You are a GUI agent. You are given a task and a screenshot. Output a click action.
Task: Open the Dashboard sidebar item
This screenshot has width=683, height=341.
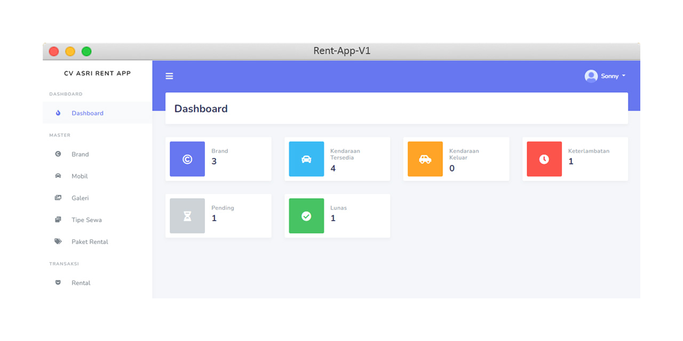coord(88,113)
